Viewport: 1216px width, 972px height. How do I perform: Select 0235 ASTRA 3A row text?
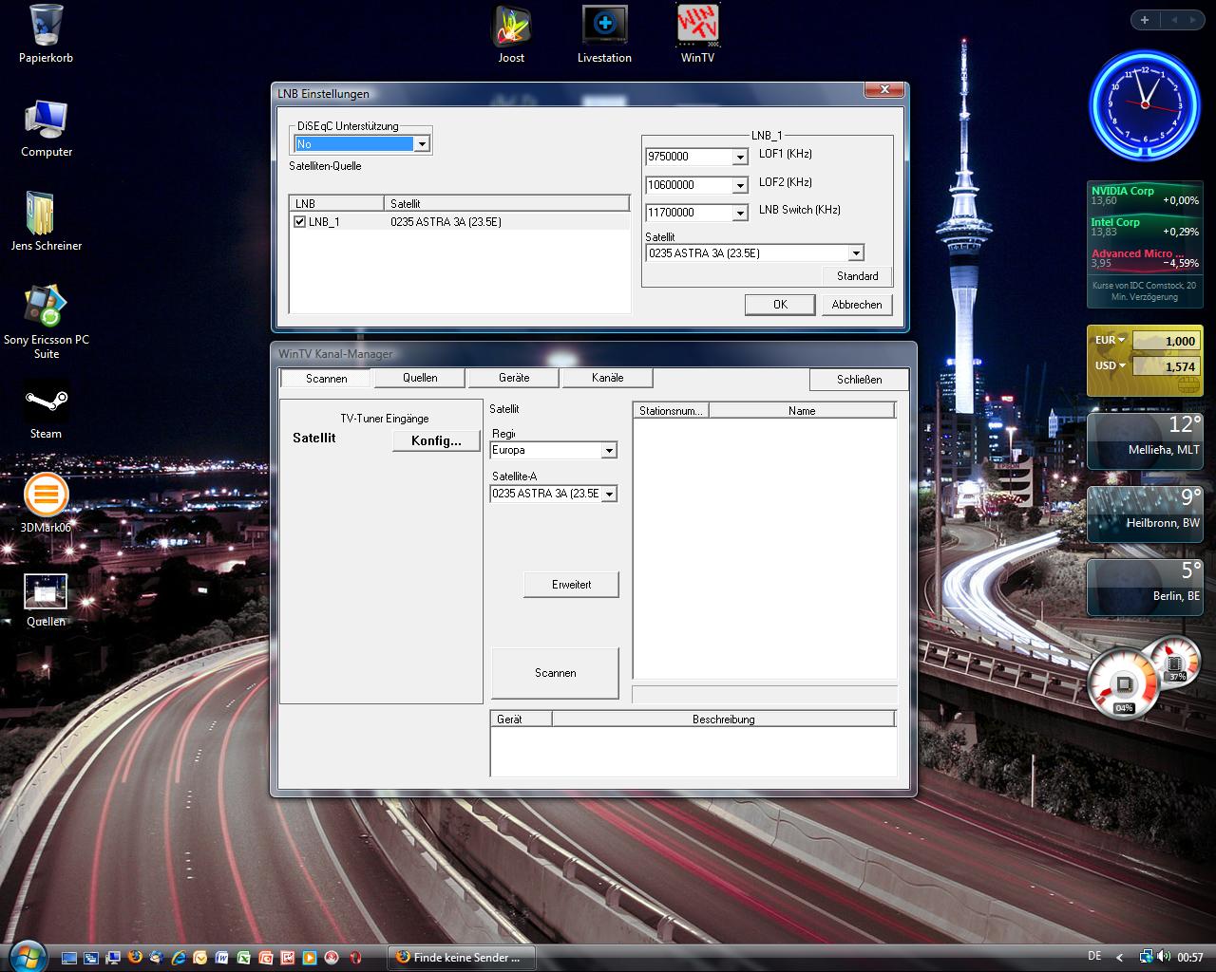click(x=446, y=222)
